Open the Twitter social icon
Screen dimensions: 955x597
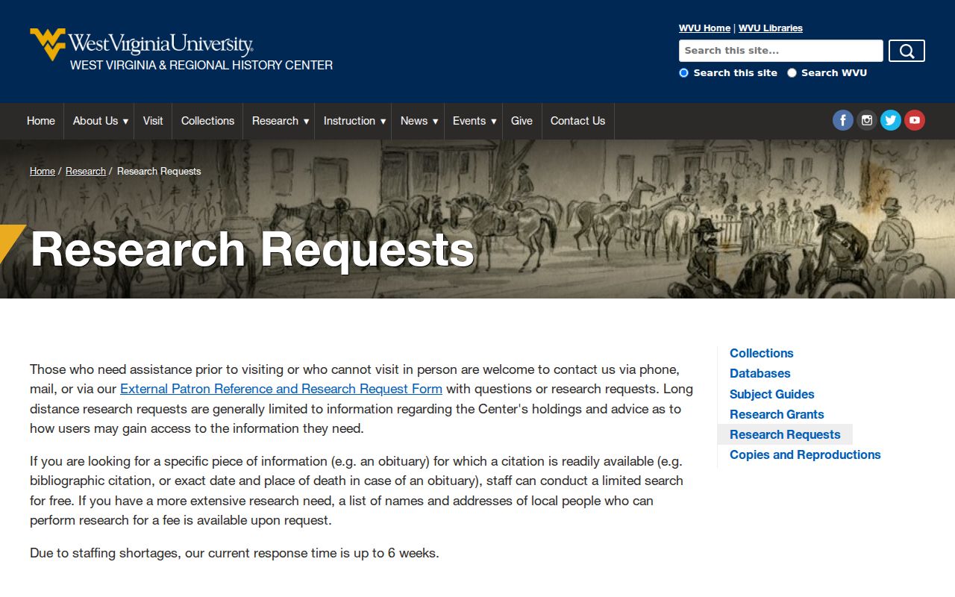[891, 120]
